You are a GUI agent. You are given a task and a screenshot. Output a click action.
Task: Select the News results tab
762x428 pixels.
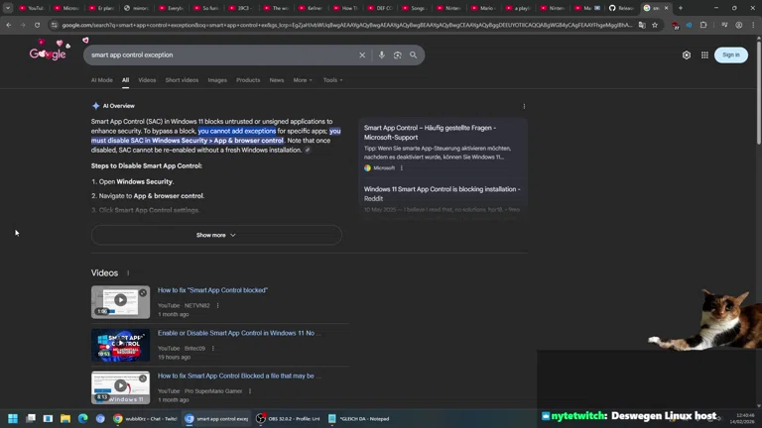tap(277, 80)
